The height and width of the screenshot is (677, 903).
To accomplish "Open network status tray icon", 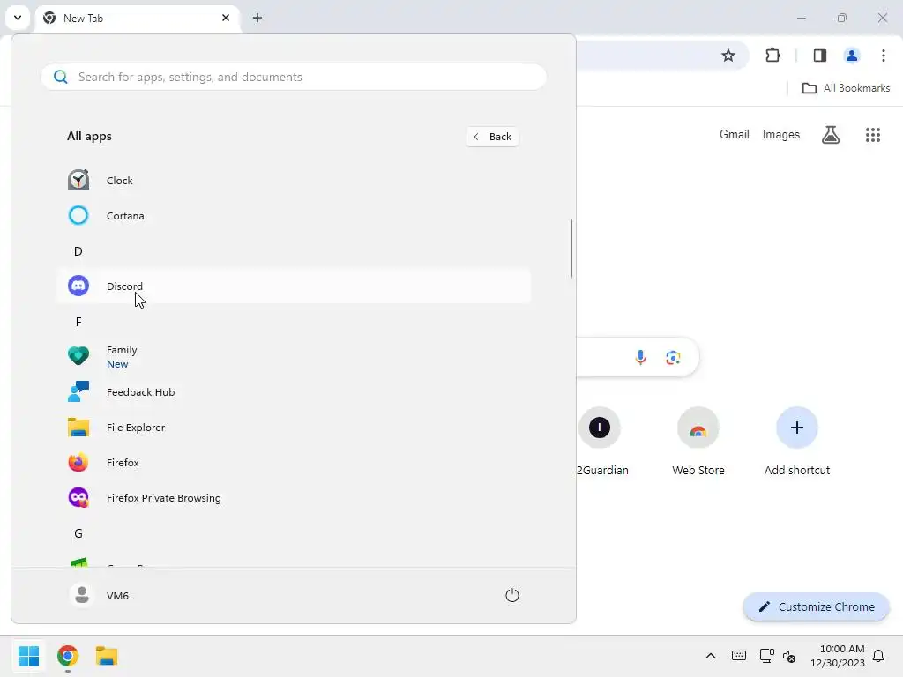I will coord(766,656).
